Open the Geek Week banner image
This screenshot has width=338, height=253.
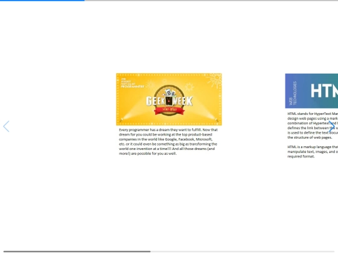click(169, 99)
